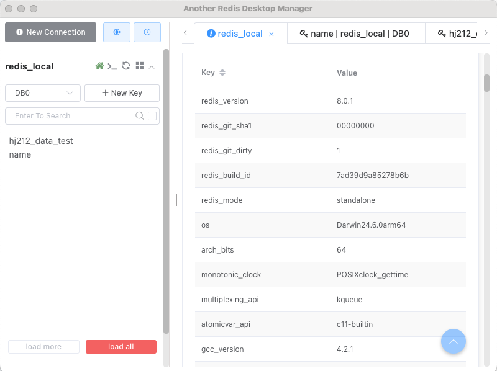
Task: Click the green home icon for redis_local
Action: pyautogui.click(x=99, y=66)
